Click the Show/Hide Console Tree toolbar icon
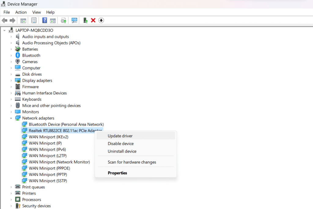Viewport: 313px width, 209px height. click(x=23, y=21)
